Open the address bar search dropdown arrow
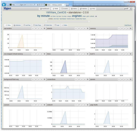Image resolution: width=137 pixels, height=131 pixels. 36,5
